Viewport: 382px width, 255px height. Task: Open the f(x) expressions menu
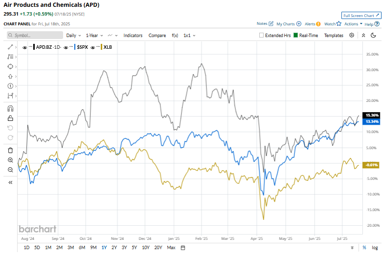(175, 36)
